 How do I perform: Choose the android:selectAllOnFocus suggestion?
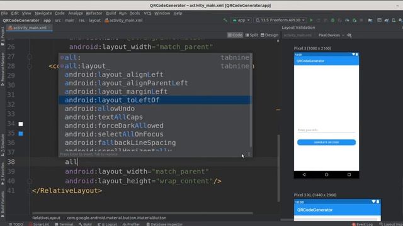pos(154,134)
